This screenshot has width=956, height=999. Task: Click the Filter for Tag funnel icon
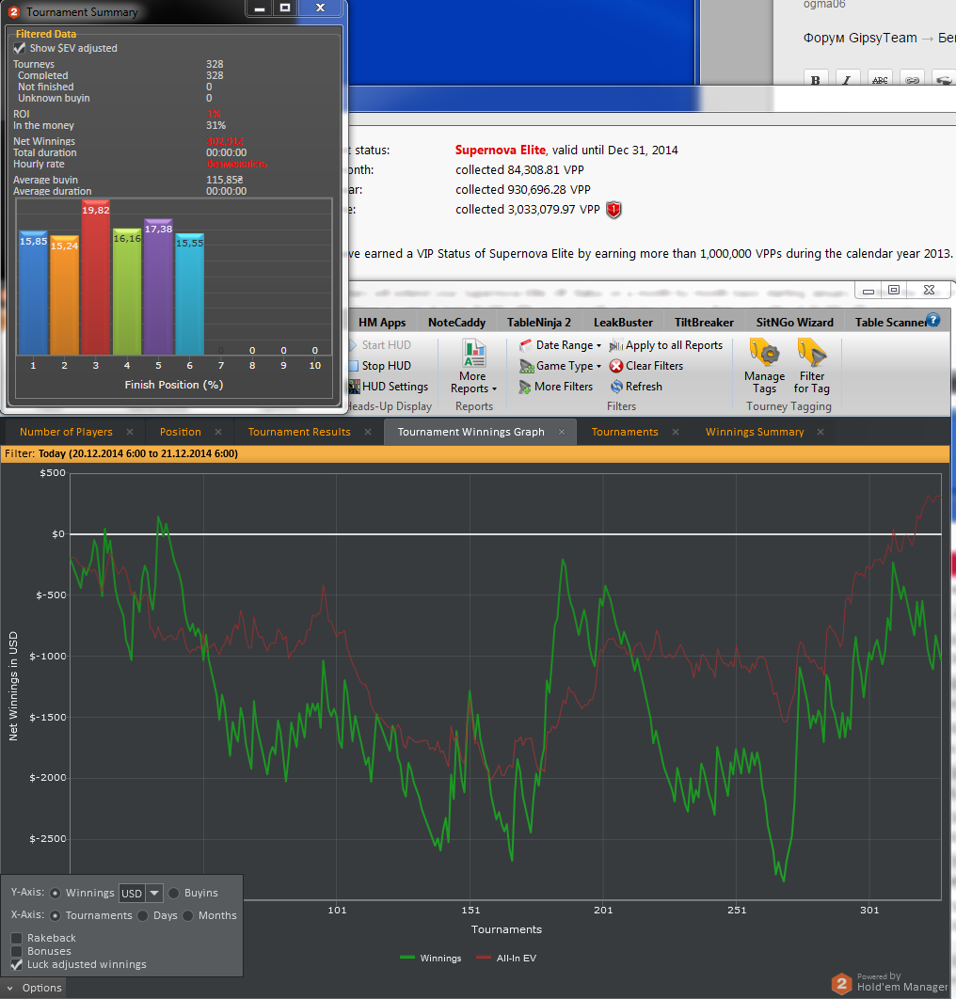click(x=811, y=353)
